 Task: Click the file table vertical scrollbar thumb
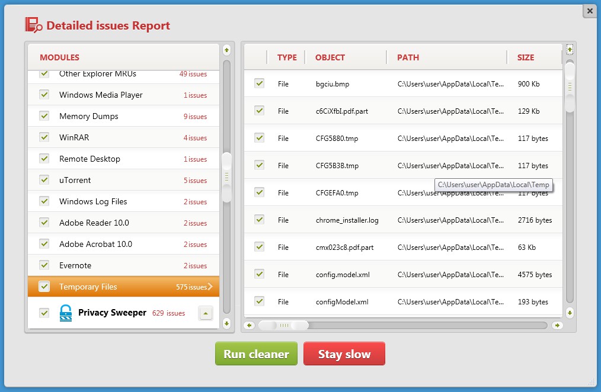click(x=570, y=86)
